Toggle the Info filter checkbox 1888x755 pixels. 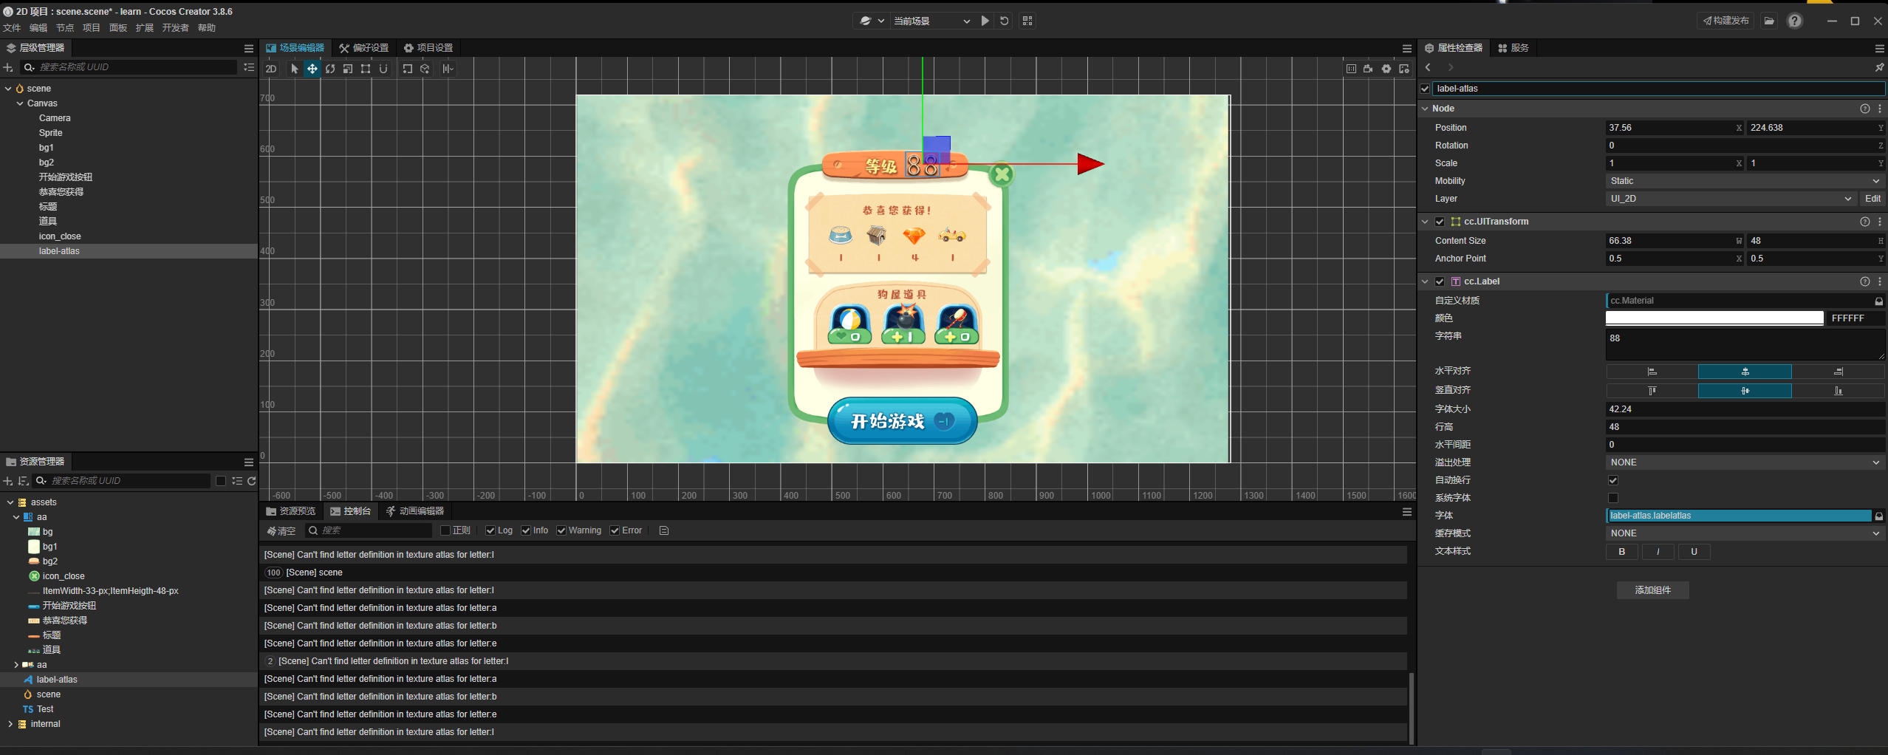pyautogui.click(x=526, y=530)
